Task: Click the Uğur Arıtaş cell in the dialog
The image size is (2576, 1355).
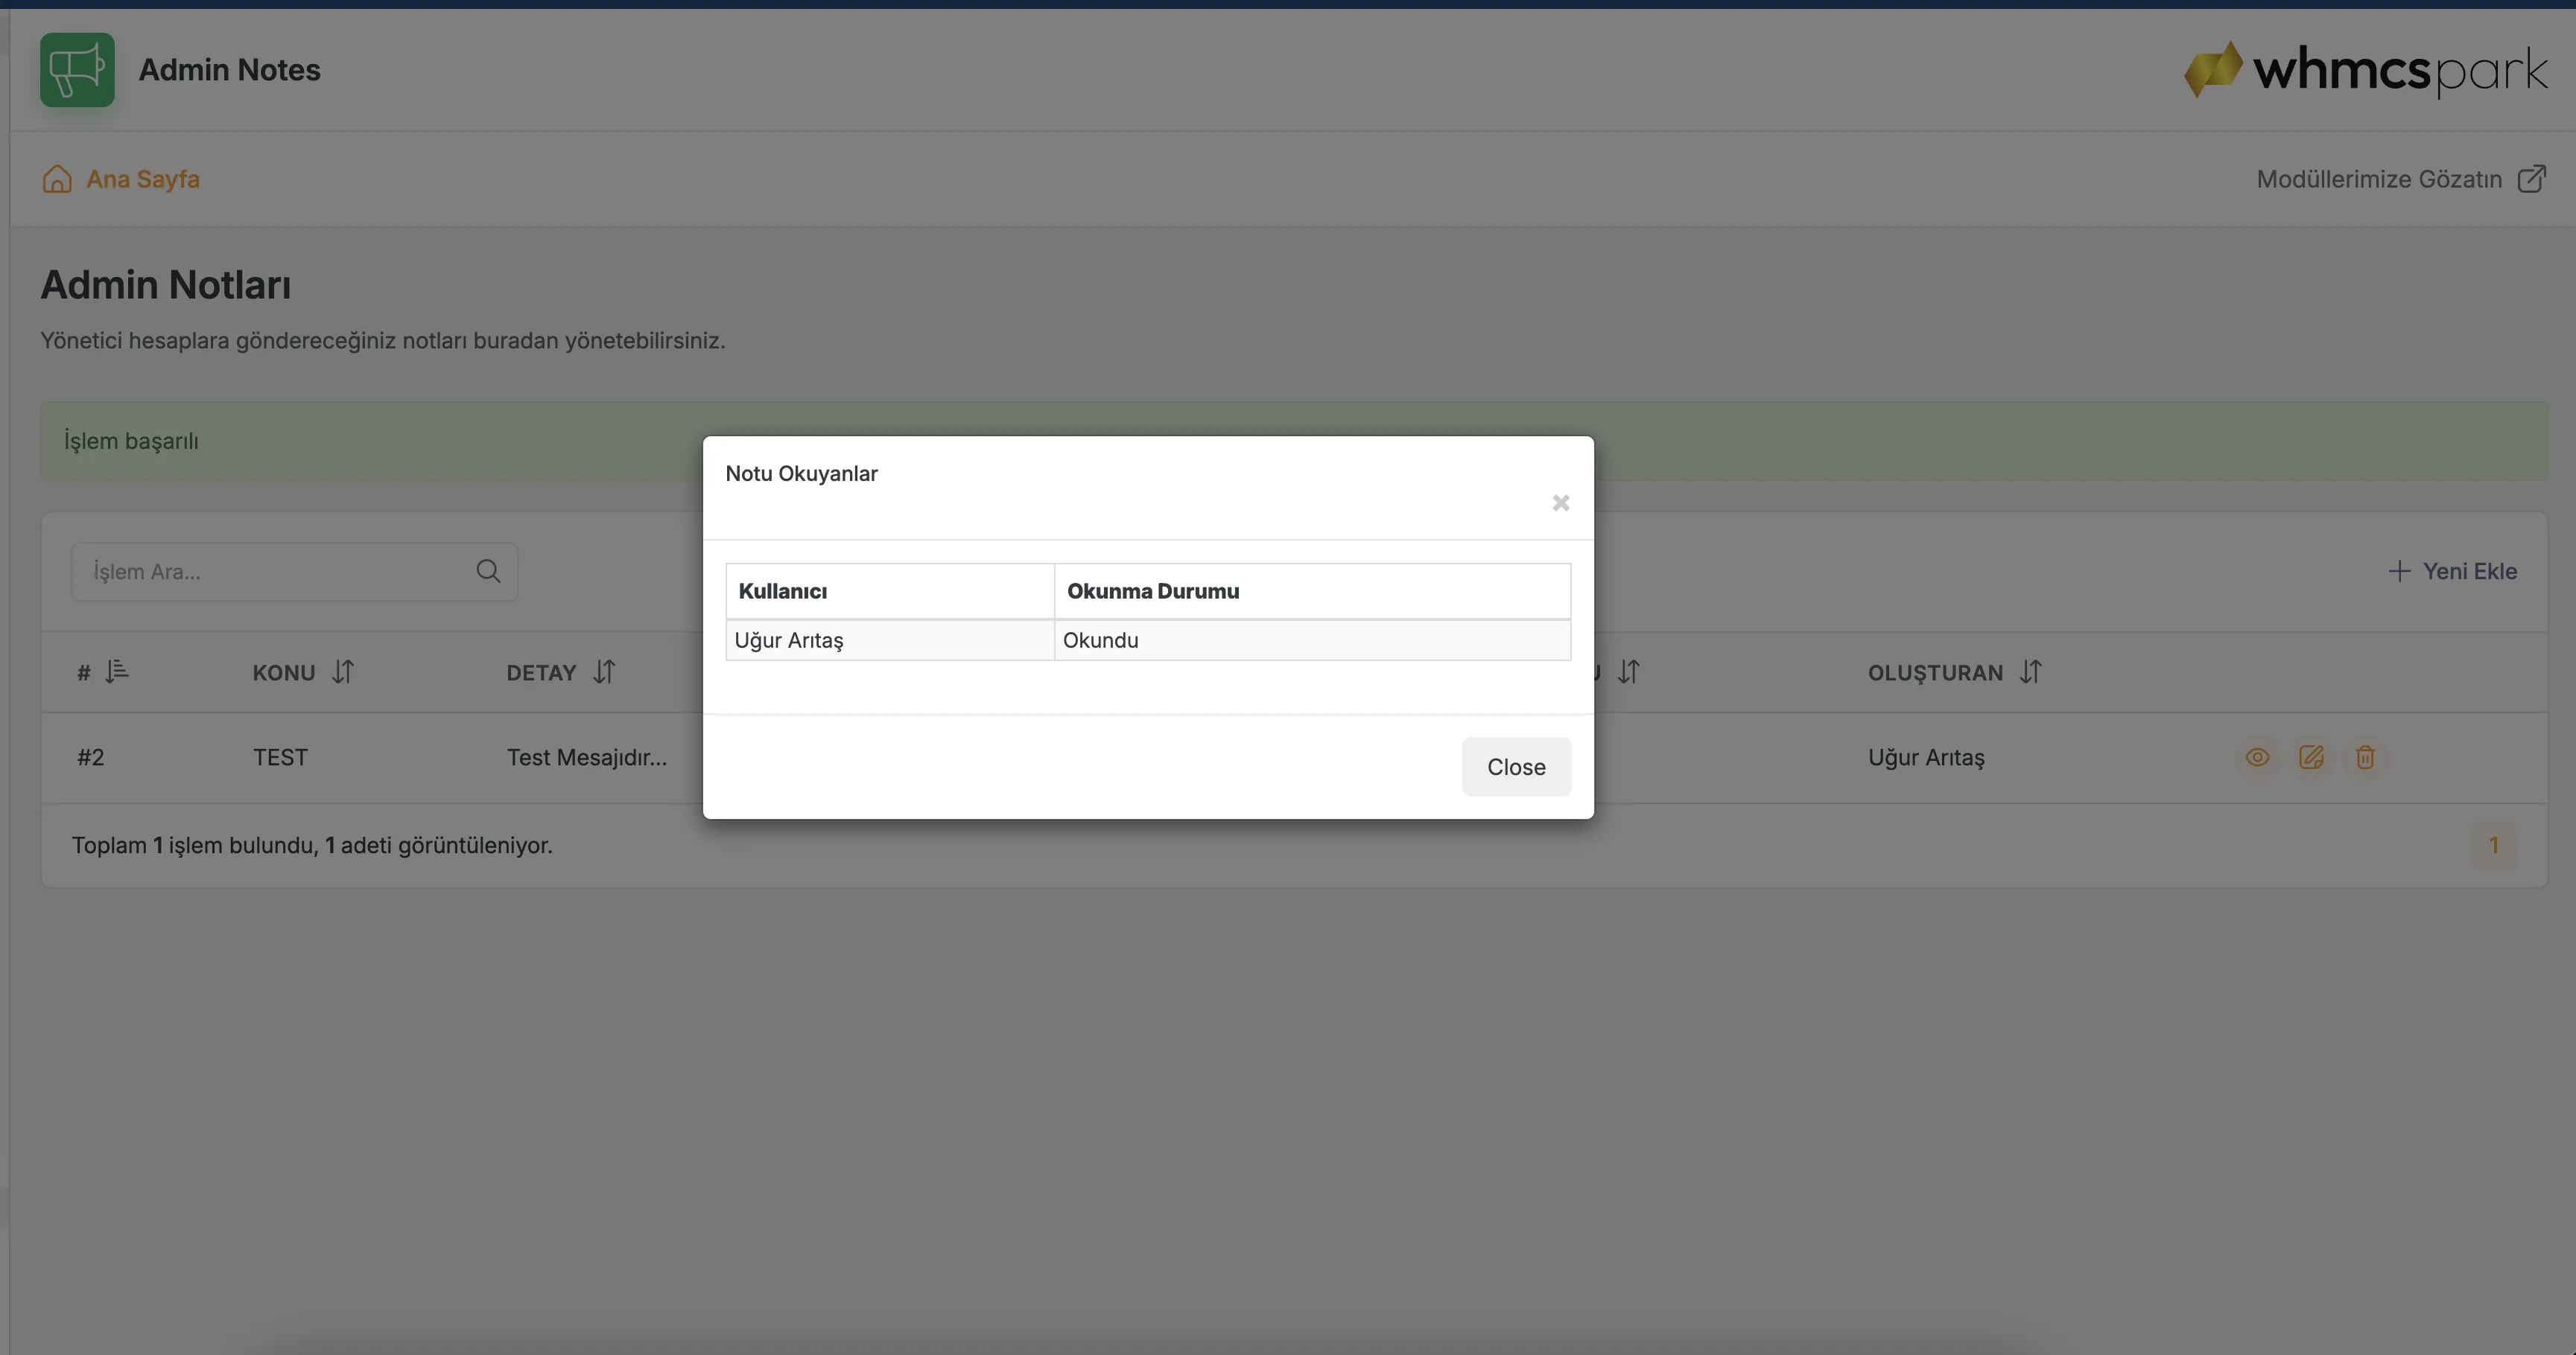Action: pos(890,640)
